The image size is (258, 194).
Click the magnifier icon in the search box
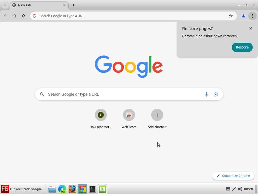42,94
